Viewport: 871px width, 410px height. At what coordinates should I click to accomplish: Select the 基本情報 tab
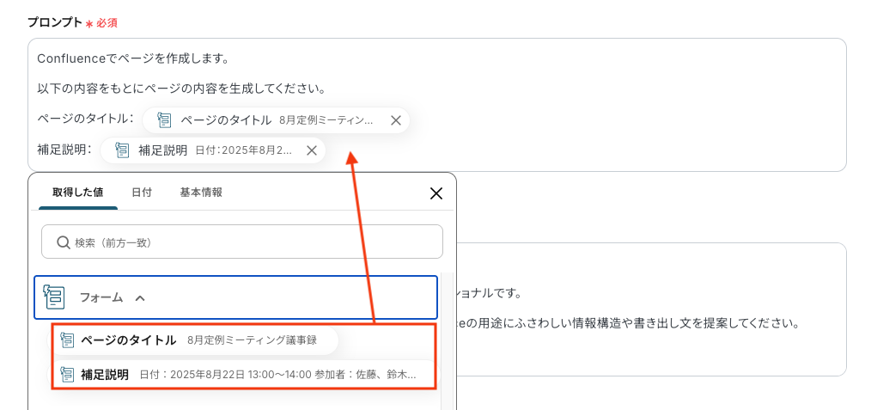(x=201, y=193)
